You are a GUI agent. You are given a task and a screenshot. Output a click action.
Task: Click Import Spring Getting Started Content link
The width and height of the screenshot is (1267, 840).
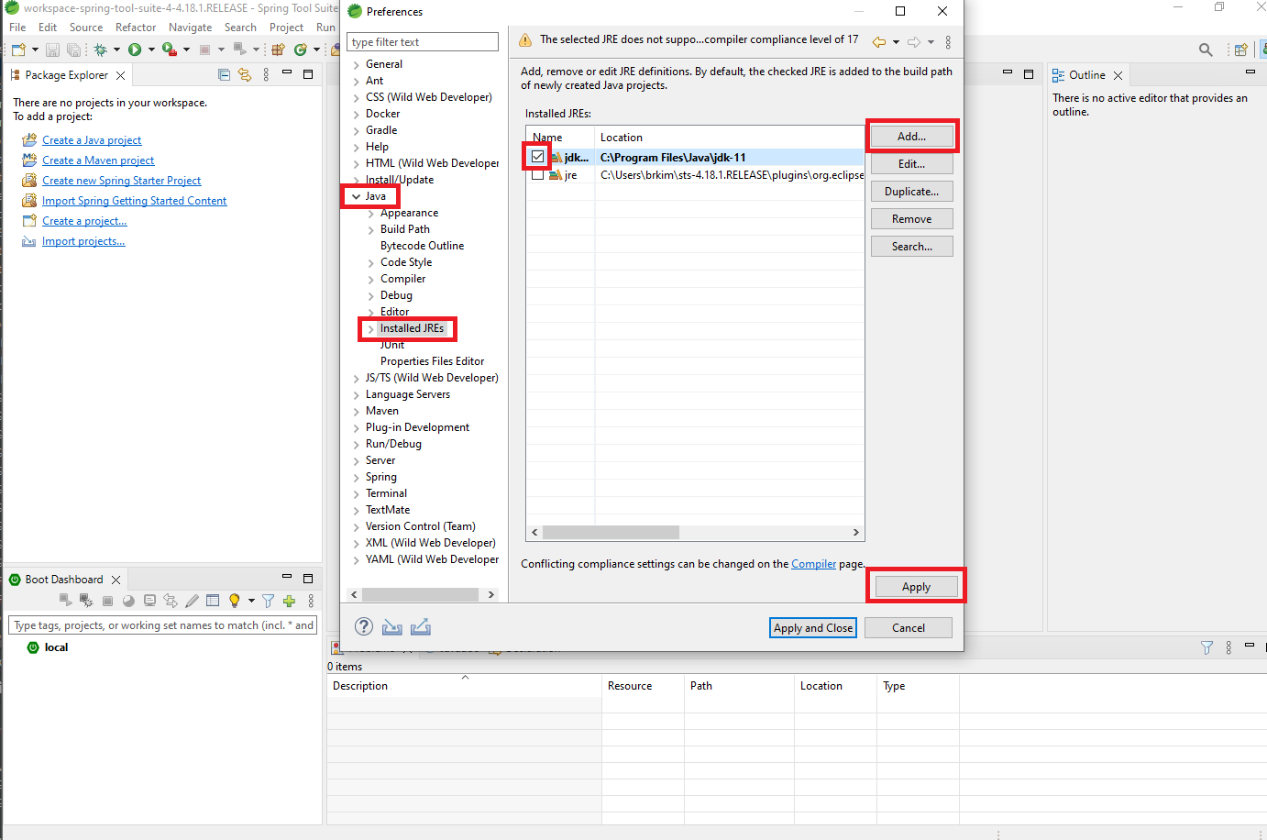[x=134, y=201]
